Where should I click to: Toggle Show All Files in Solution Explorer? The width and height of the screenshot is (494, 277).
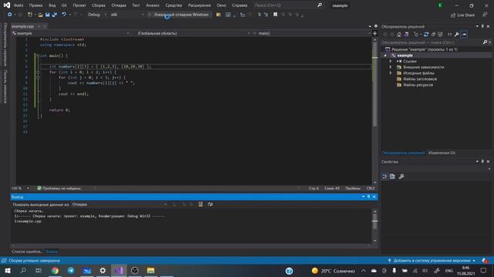pos(441,34)
